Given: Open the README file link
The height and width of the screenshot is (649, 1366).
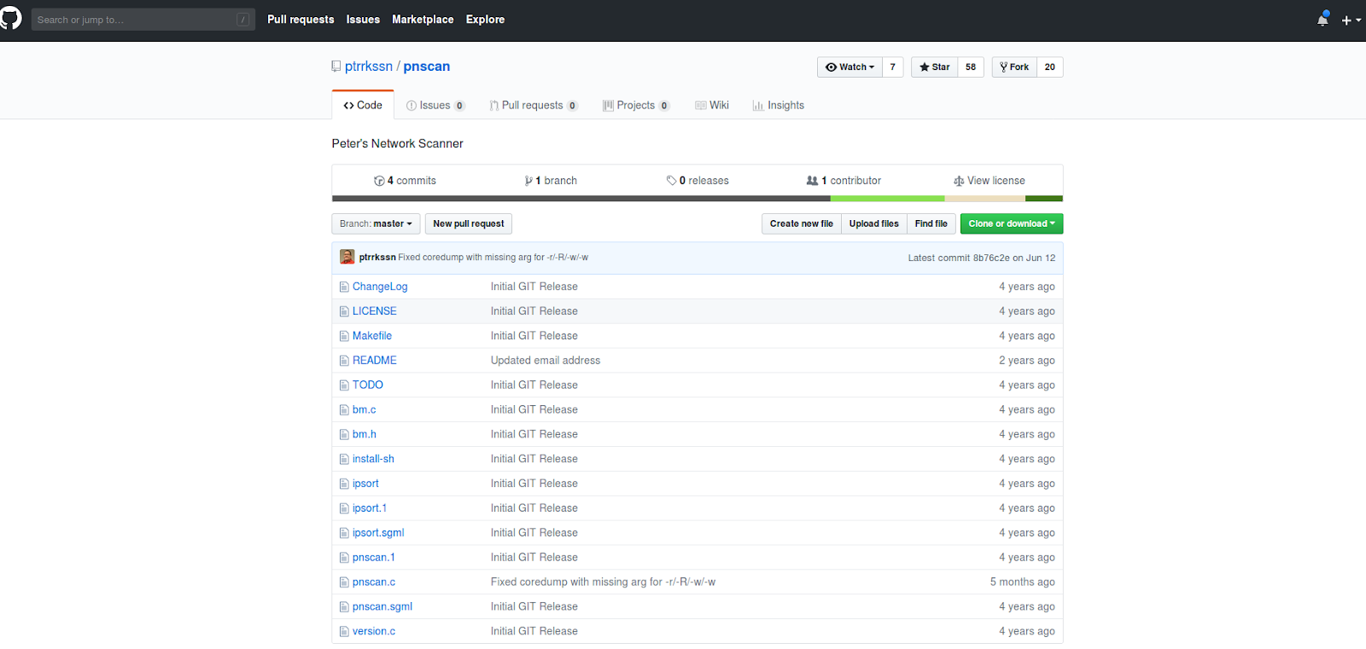Looking at the screenshot, I should point(374,360).
